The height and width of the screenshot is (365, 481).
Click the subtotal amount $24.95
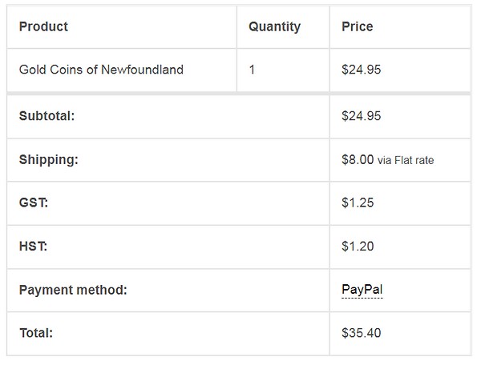coord(362,116)
